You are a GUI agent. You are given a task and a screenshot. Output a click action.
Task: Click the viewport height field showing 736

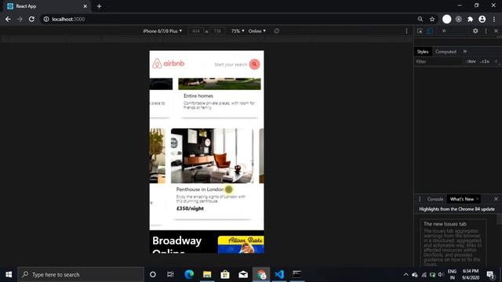point(217,31)
